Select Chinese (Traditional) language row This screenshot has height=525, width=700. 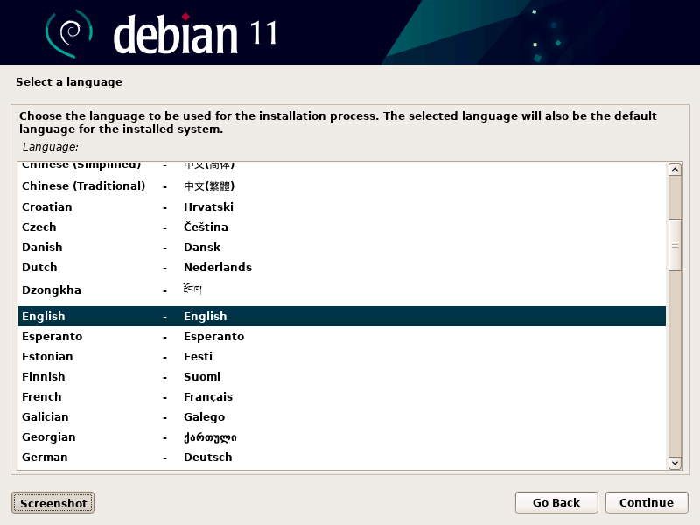(342, 185)
